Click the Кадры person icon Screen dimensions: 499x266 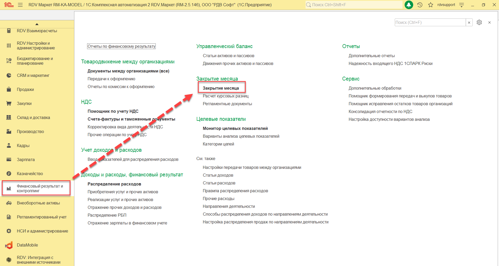(9, 145)
